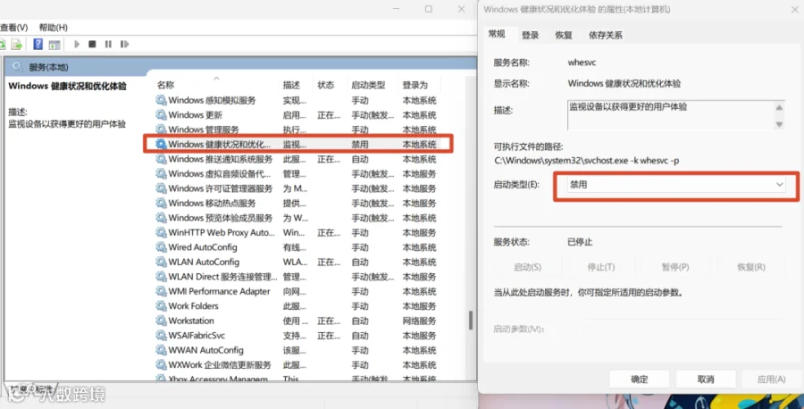This screenshot has width=804, height=409.
Task: Click the Pause Service icon in toolbar
Action: pos(108,44)
